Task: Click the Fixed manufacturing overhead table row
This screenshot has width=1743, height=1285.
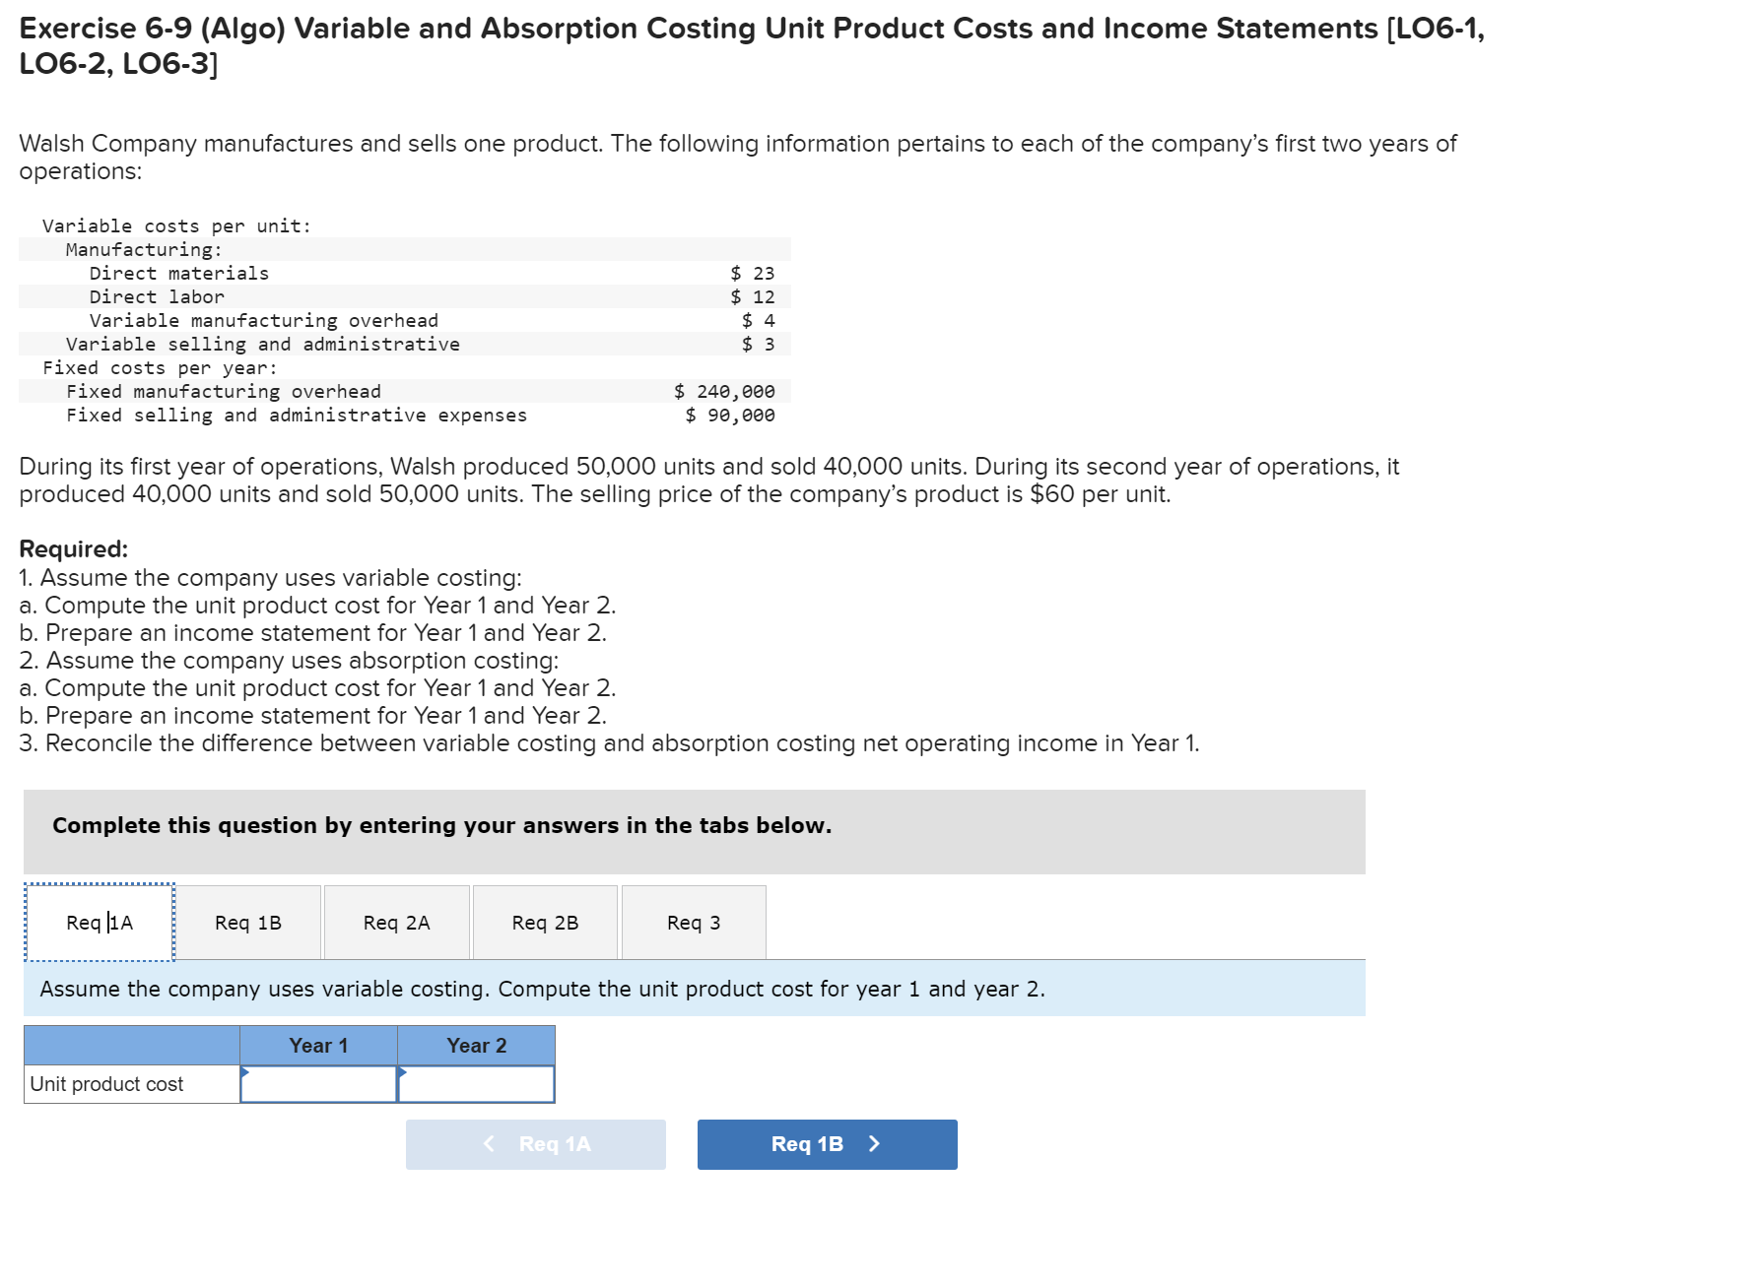Action: coord(394,391)
